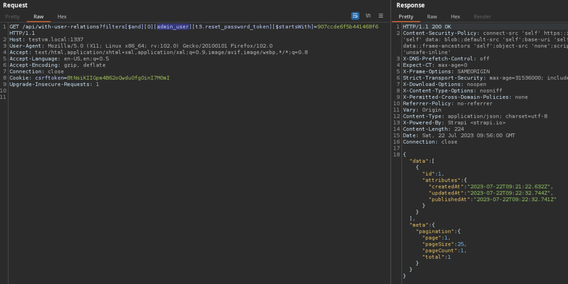This screenshot has height=284, width=568.
Task: Toggle show non-printable characters \n icon
Action: click(368, 16)
